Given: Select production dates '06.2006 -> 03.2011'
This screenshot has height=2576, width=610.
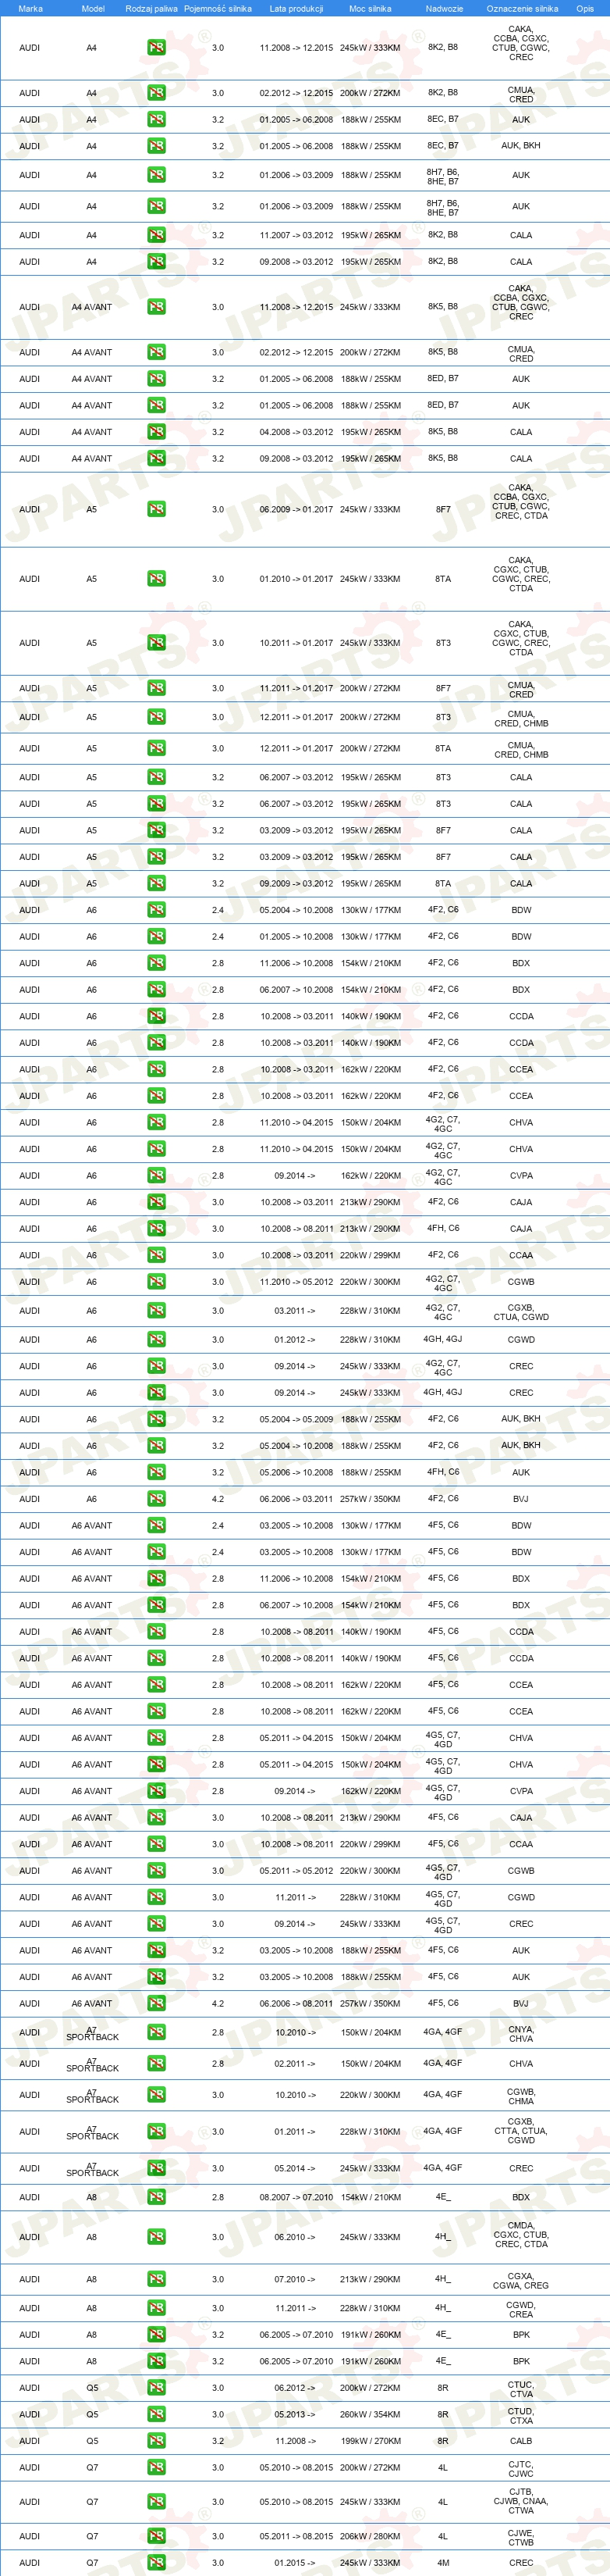Looking at the screenshot, I should [x=296, y=1499].
